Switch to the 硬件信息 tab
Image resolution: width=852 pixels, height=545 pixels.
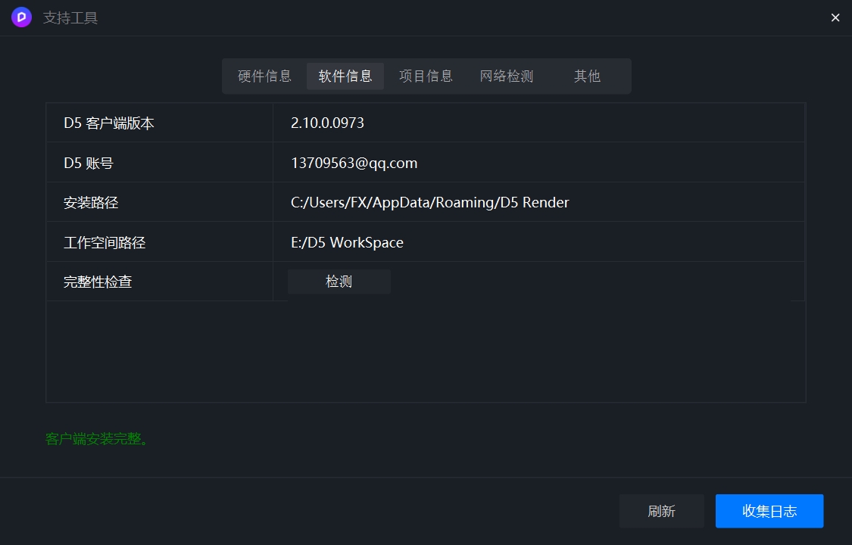pyautogui.click(x=264, y=76)
